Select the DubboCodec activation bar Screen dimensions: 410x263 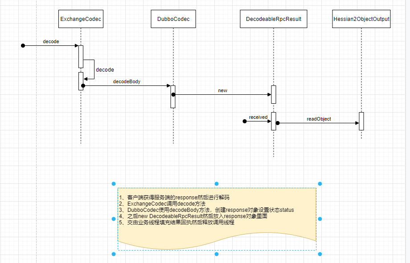(173, 97)
